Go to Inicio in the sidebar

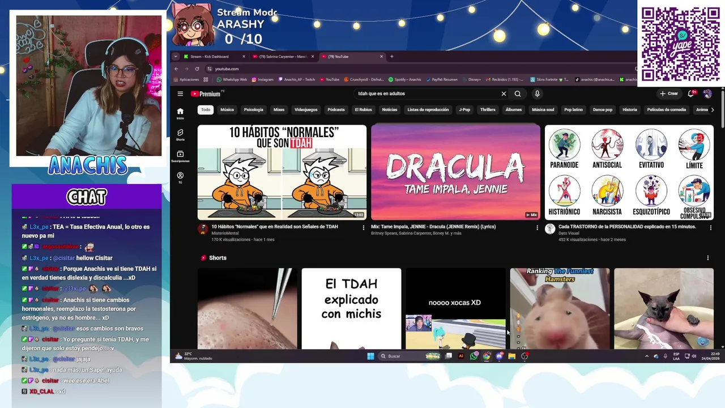click(x=180, y=113)
